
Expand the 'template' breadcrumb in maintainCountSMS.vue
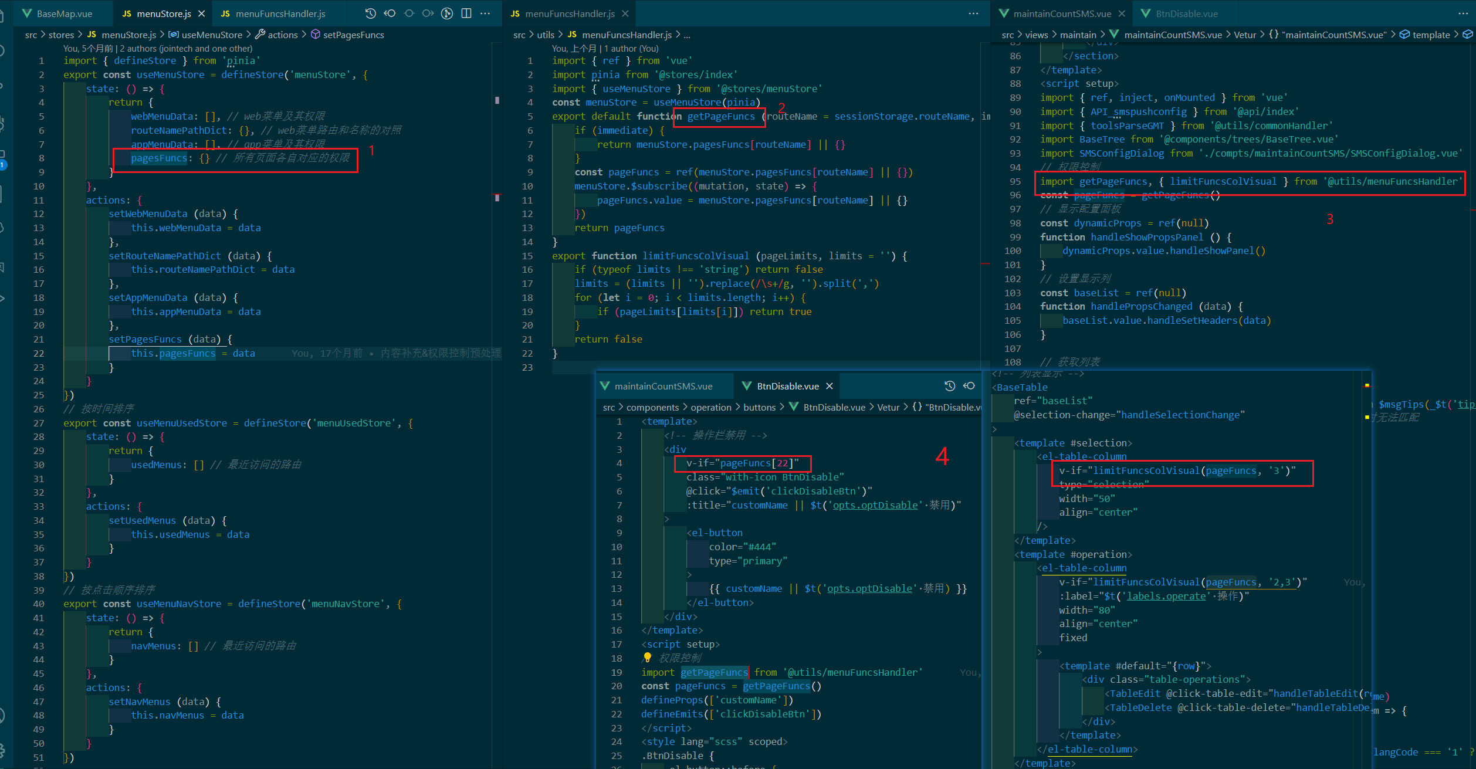[1430, 35]
